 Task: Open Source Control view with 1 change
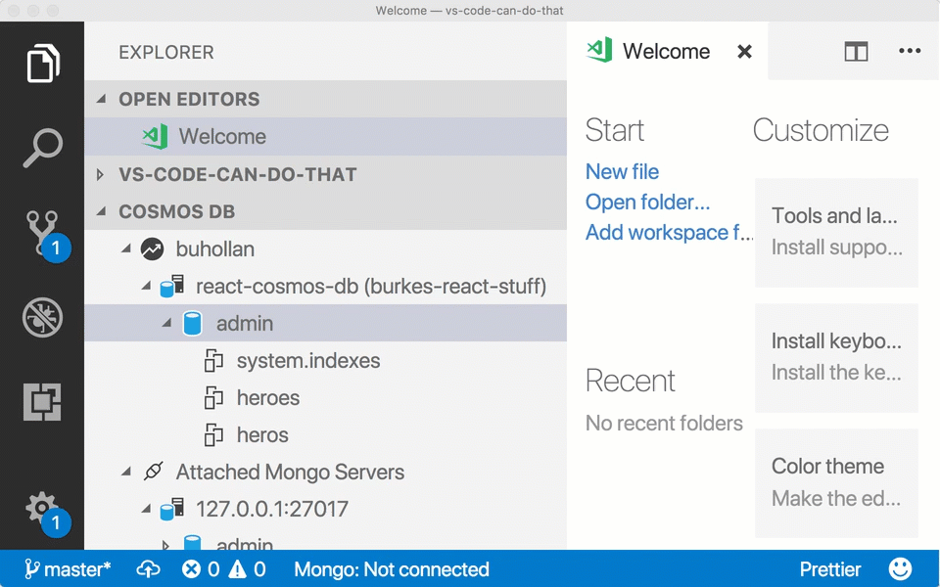coord(47,236)
